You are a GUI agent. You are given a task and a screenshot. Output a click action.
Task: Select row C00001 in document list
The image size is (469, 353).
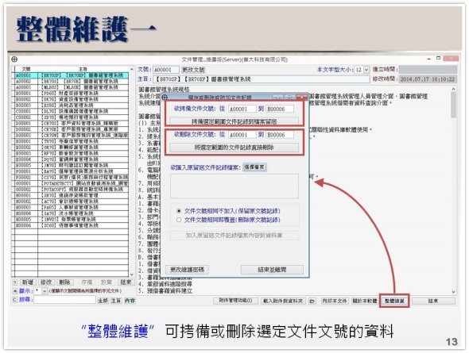point(72,111)
